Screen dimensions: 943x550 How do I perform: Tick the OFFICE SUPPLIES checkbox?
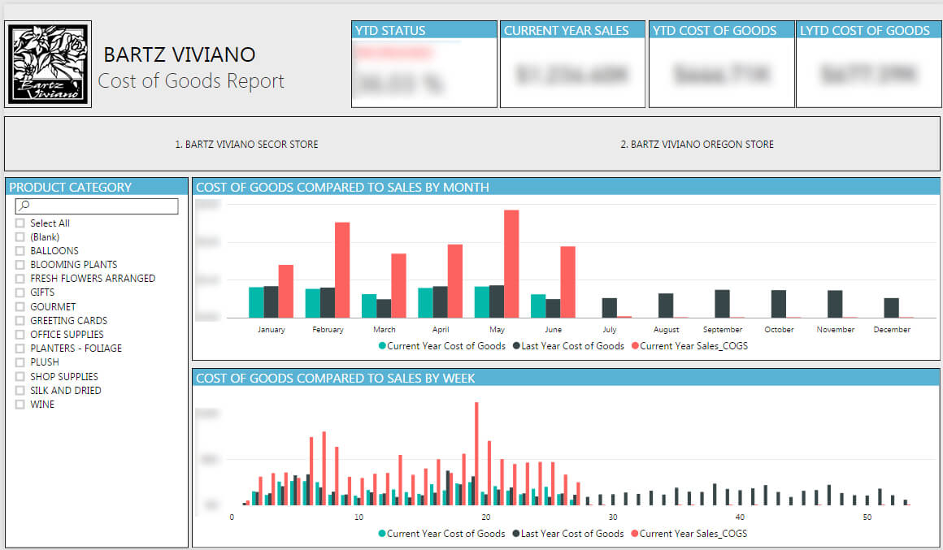[20, 334]
